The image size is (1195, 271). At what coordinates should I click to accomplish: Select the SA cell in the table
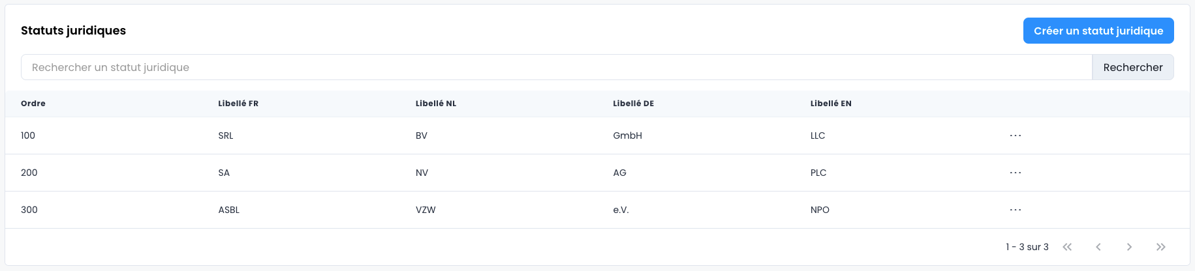(x=224, y=173)
